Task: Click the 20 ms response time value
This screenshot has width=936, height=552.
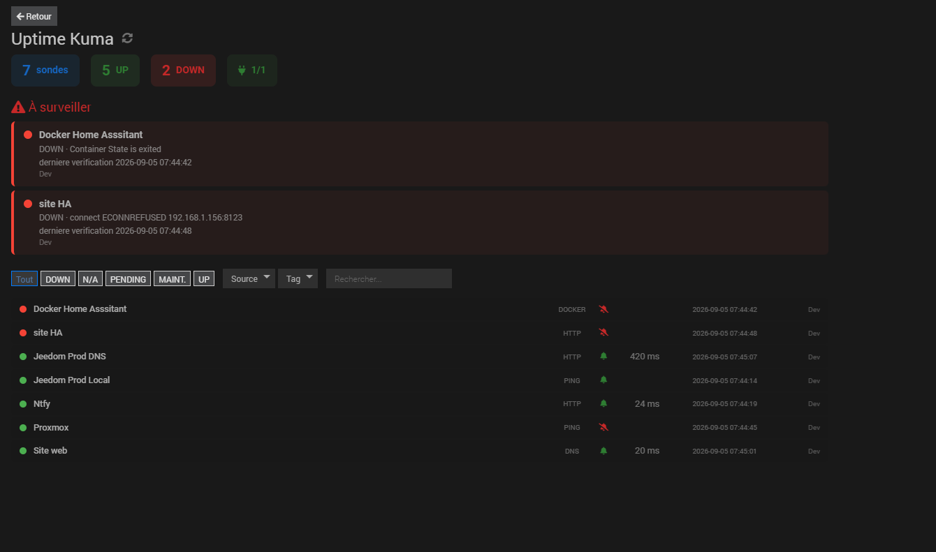Action: [x=647, y=451]
